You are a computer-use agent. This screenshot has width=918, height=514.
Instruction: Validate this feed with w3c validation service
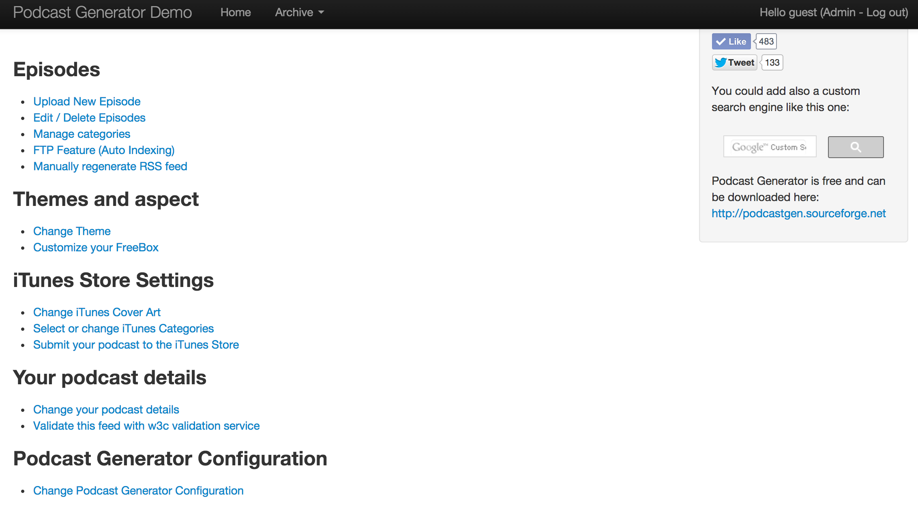(146, 426)
